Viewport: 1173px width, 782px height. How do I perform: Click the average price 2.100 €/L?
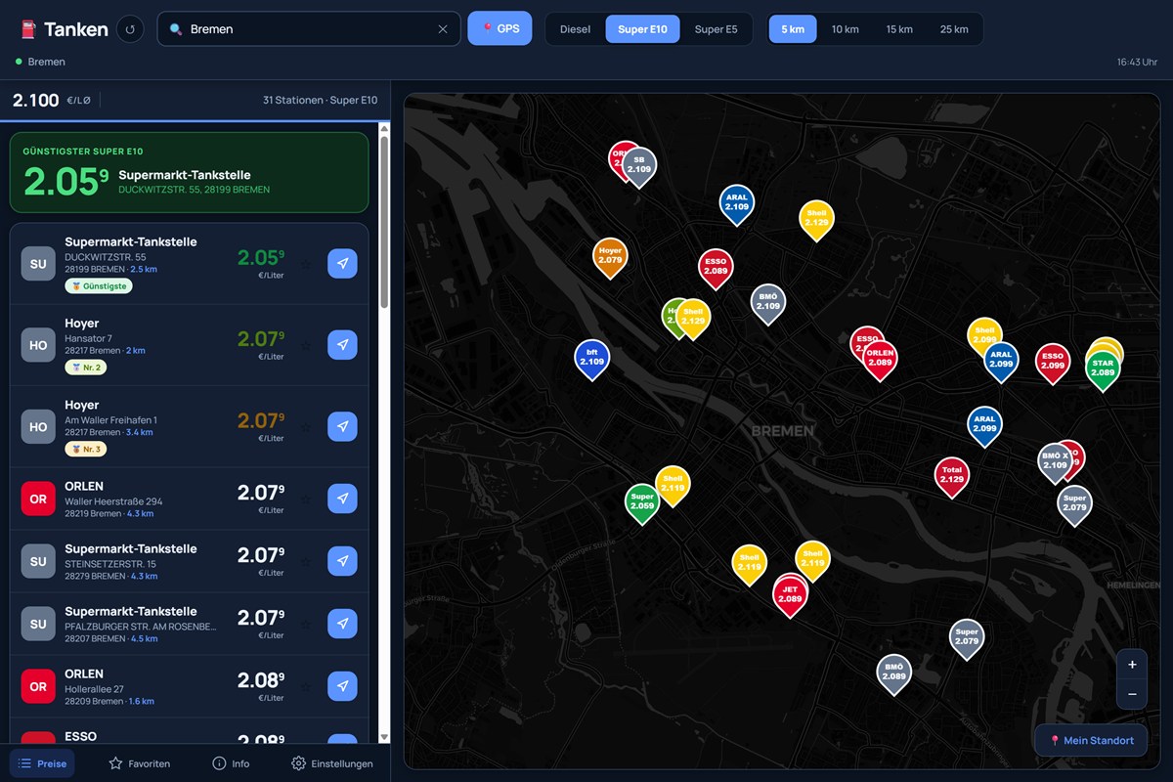click(x=50, y=100)
